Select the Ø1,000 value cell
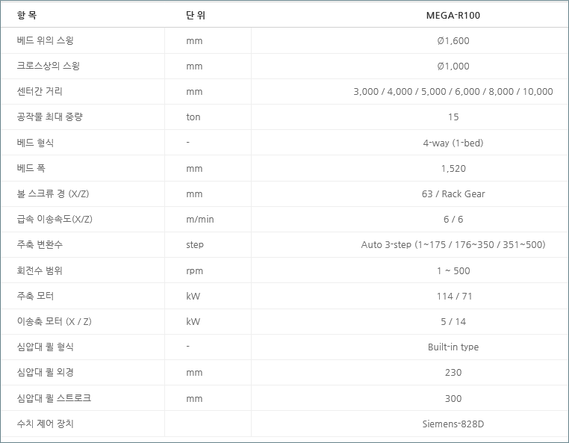569x443 pixels. (453, 66)
